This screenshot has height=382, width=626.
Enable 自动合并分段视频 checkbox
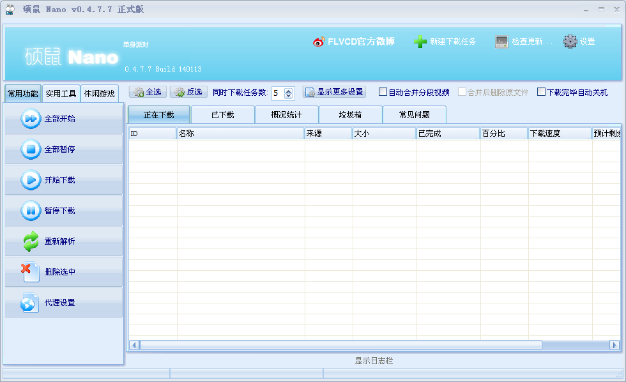(x=383, y=92)
